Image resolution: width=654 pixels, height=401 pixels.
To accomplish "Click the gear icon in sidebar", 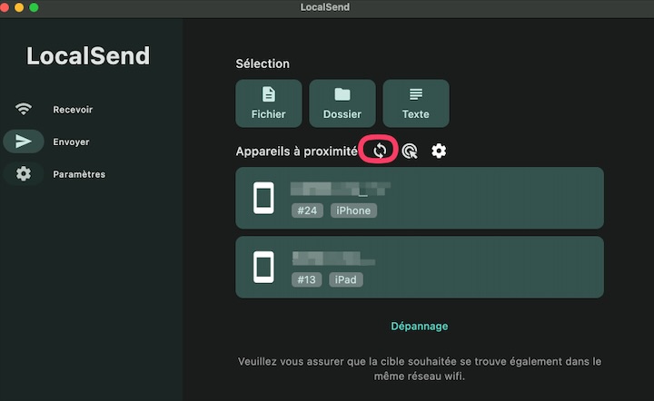I will (24, 174).
